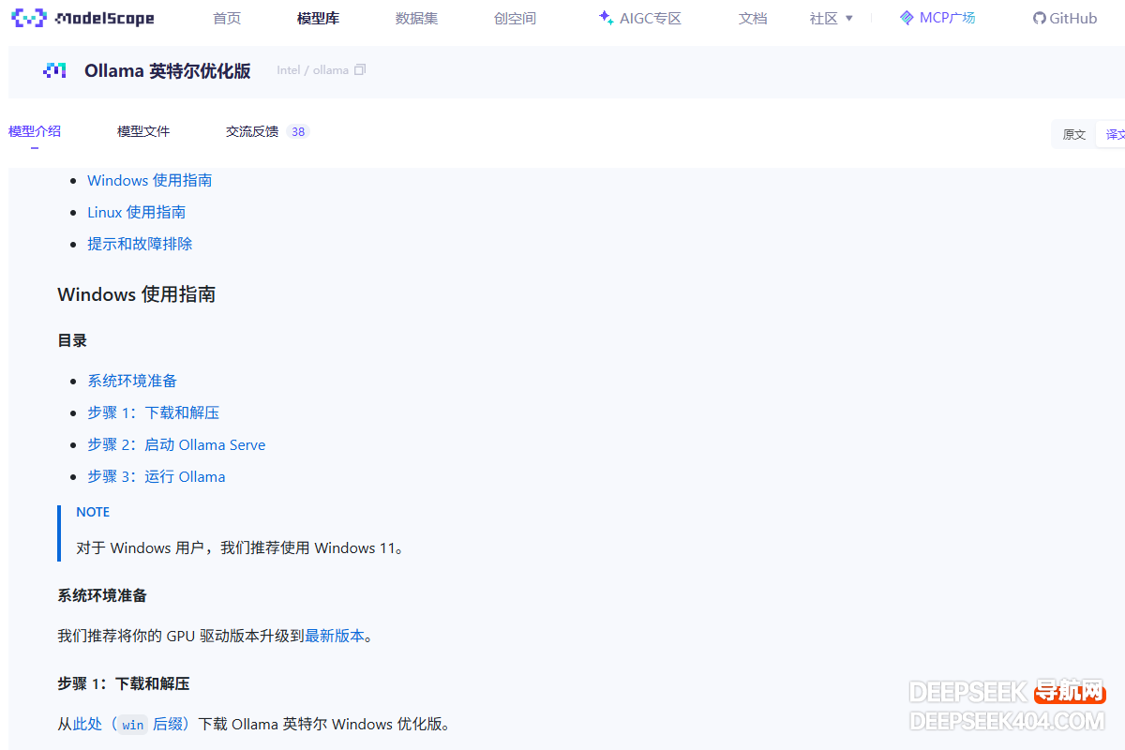
Task: Go to 创空间 in the top navigation
Action: [515, 18]
